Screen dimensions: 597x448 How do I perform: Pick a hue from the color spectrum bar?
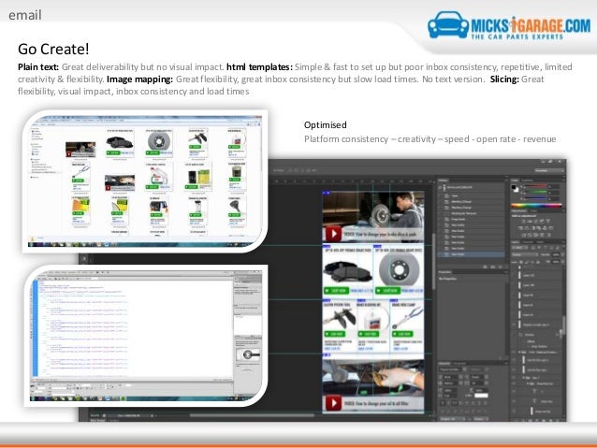pos(536,205)
